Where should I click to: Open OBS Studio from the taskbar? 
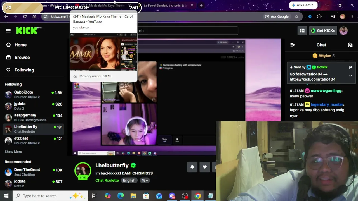(185, 196)
